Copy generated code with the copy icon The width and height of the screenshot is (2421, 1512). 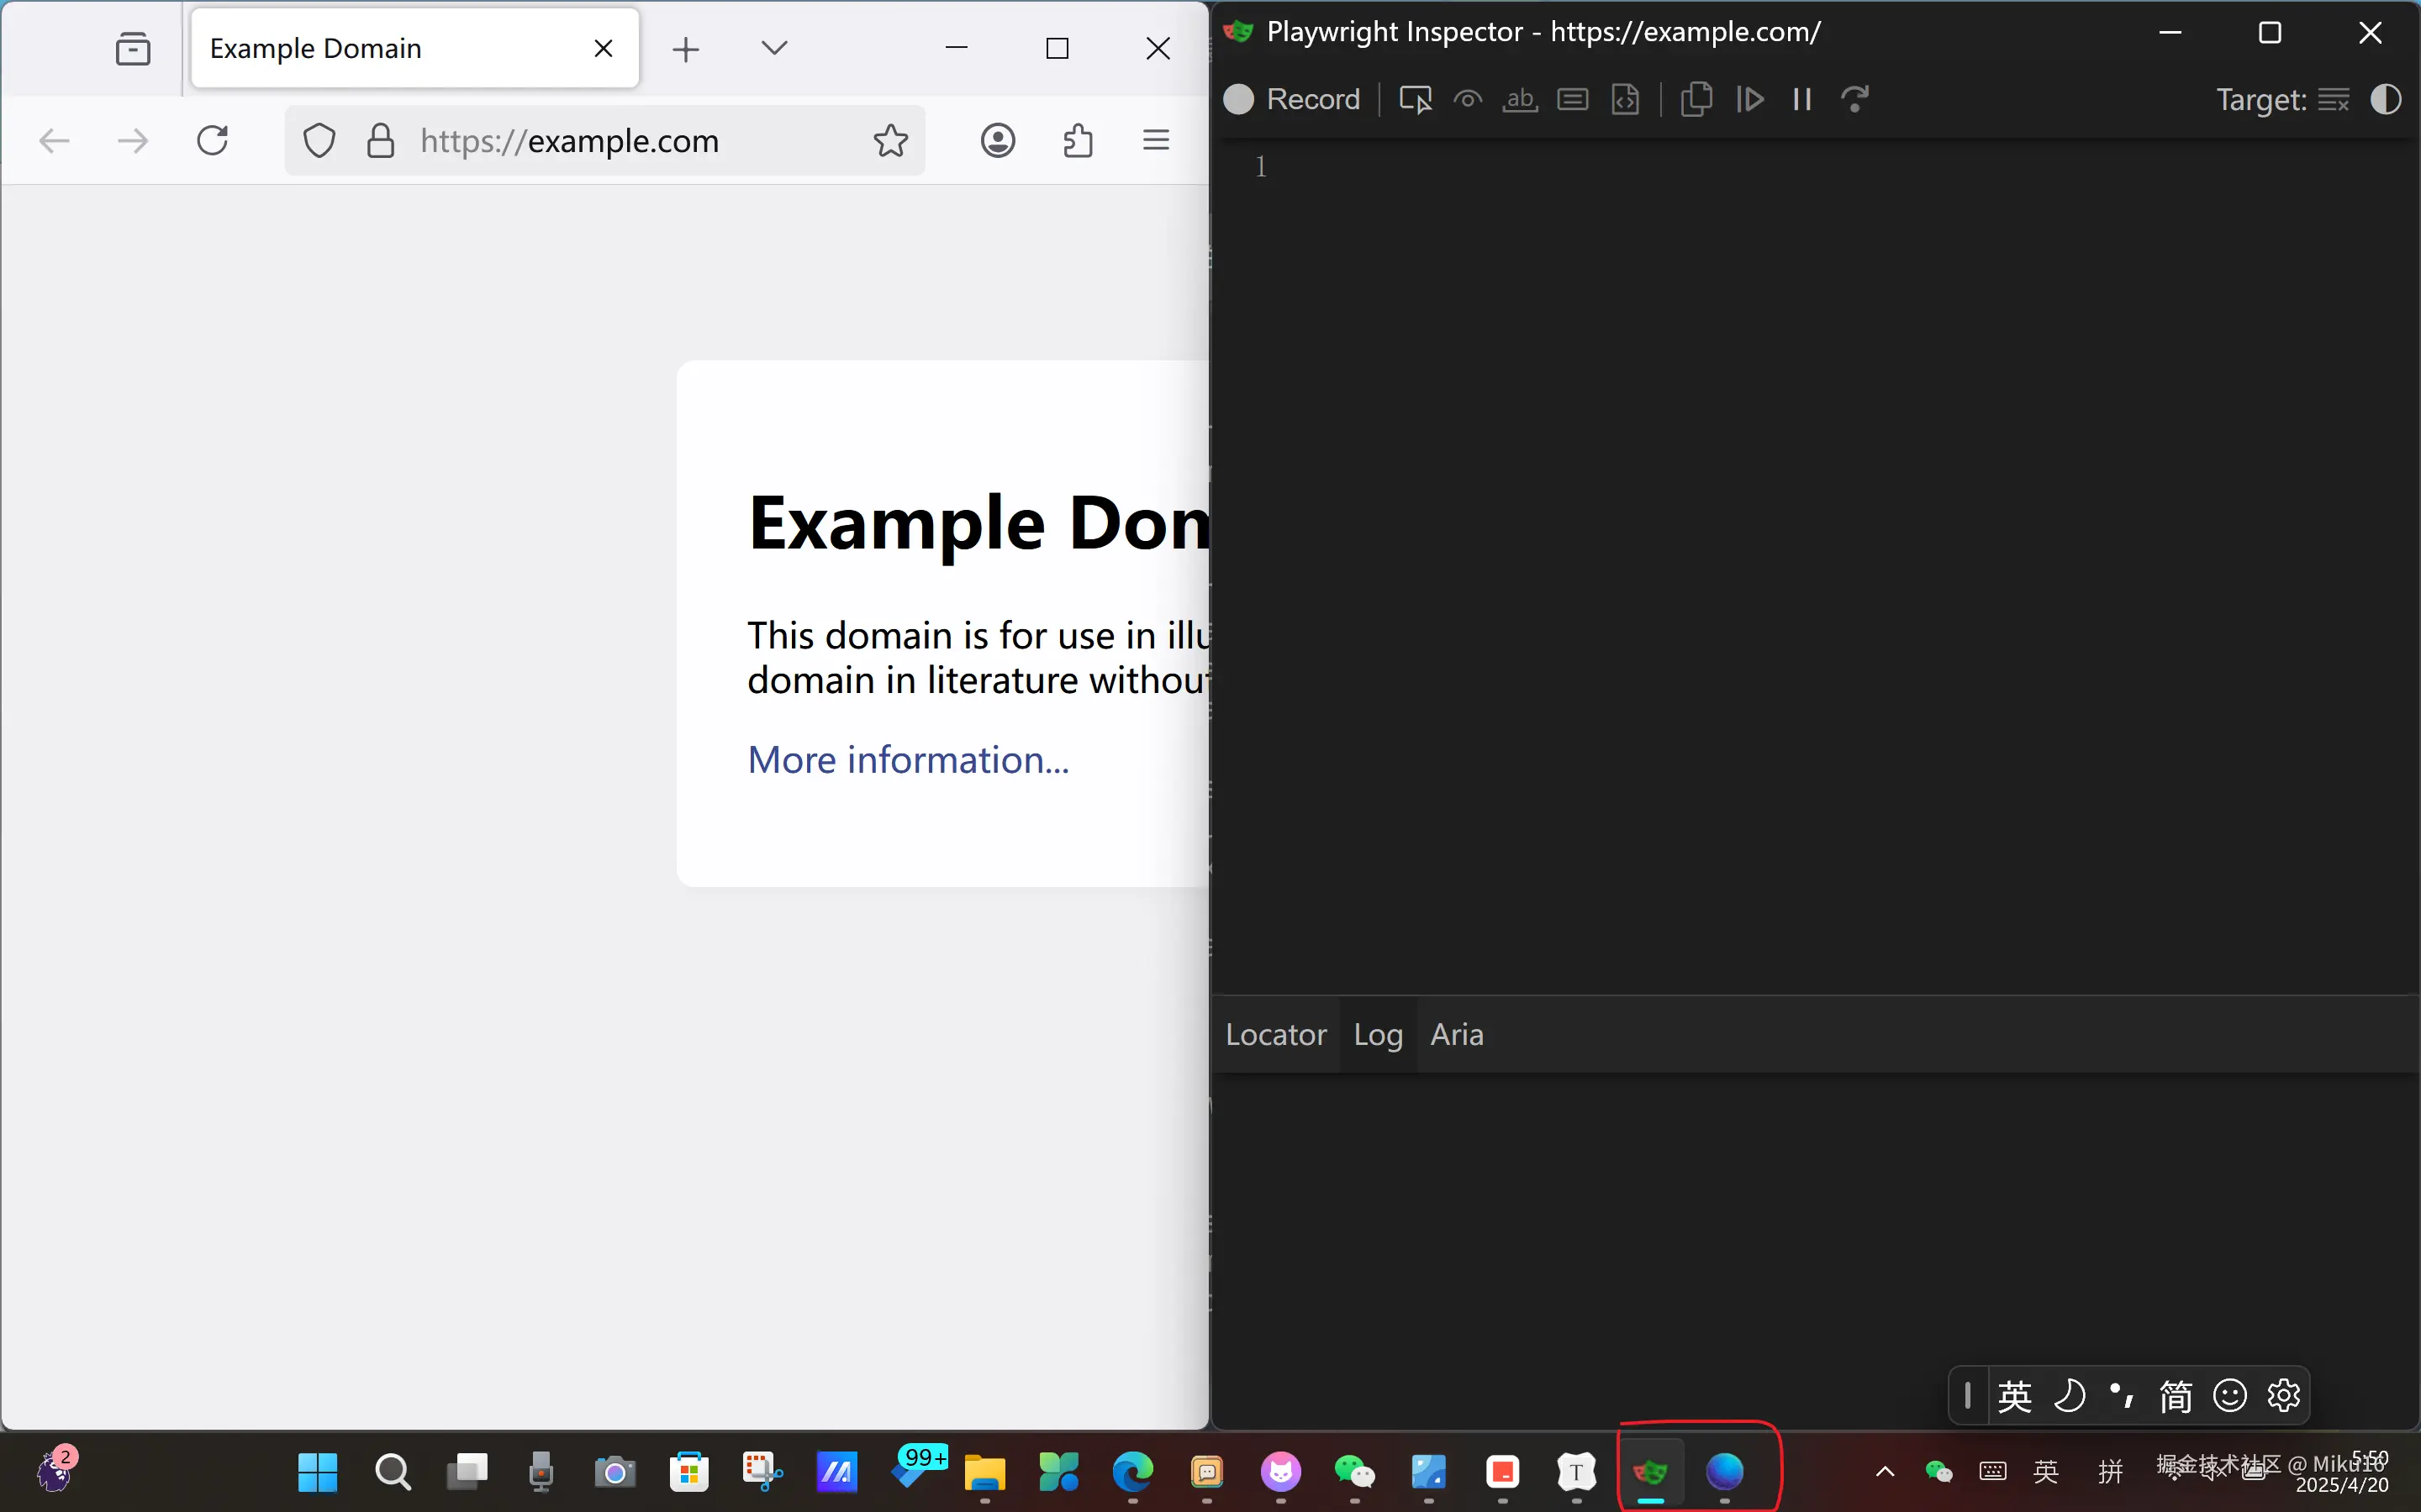pyautogui.click(x=1696, y=99)
